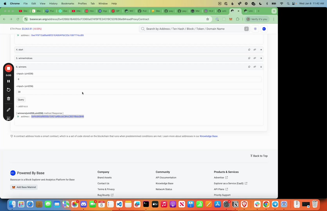This screenshot has height=211, width=327.
Task: Open the Knowledge Base inline link
Action: (x=209, y=136)
